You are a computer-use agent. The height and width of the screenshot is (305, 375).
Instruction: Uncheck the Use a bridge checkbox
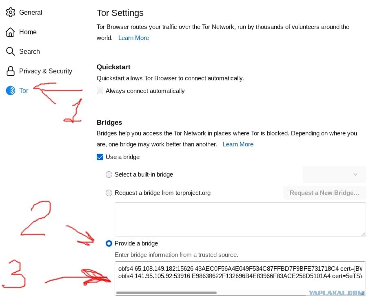(x=100, y=157)
